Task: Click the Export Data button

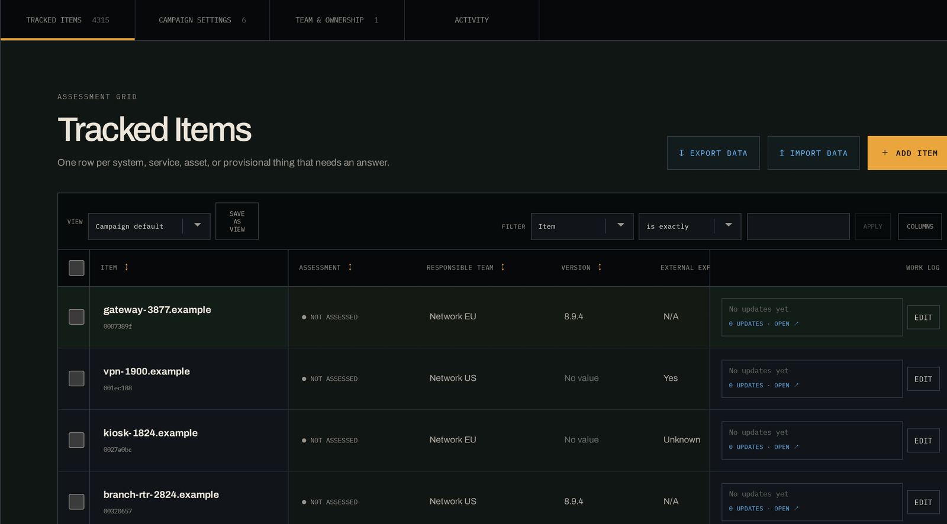Action: pyautogui.click(x=713, y=153)
